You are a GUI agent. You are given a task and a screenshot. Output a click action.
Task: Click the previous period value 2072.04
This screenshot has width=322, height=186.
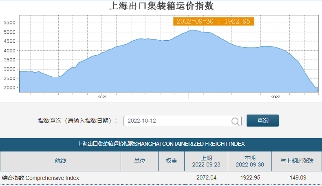(x=206, y=178)
